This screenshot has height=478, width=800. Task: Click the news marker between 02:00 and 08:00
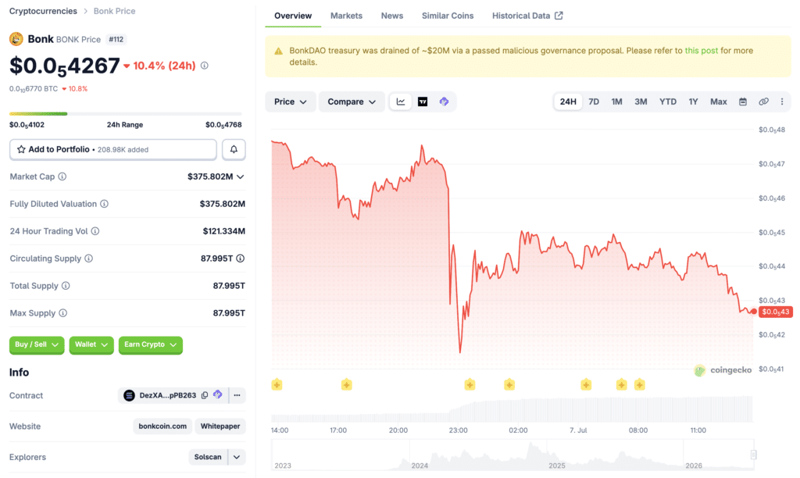[586, 384]
